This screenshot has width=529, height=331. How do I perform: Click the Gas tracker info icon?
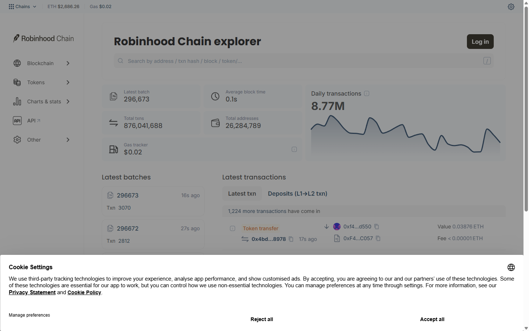pos(294,149)
